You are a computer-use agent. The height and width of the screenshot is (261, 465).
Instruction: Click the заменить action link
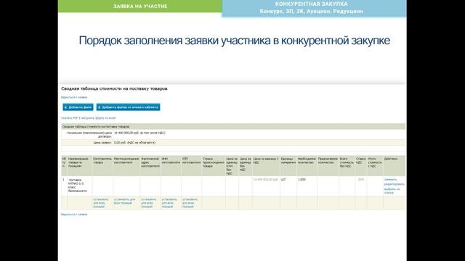[390, 180]
